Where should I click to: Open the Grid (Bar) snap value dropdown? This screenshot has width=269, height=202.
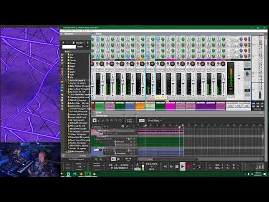[x=155, y=121]
